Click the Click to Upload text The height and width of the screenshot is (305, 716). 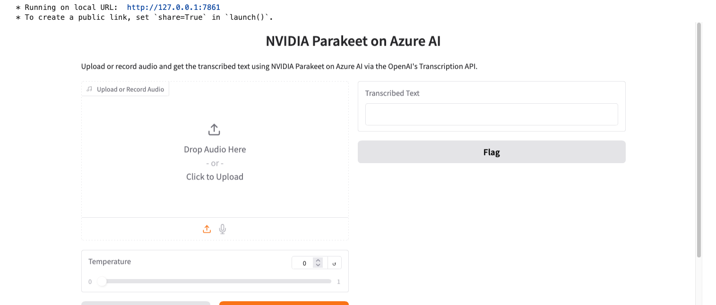214,176
